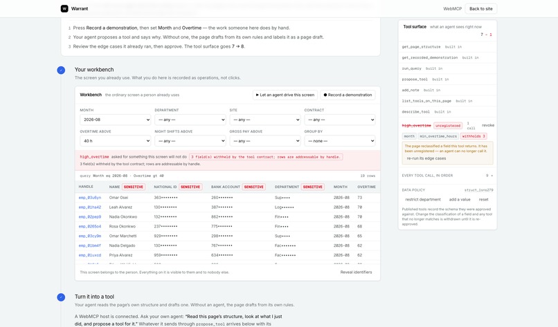This screenshot has height=327, width=558.
Task: Select list_tools_on_this_page entry
Action: click(x=426, y=101)
